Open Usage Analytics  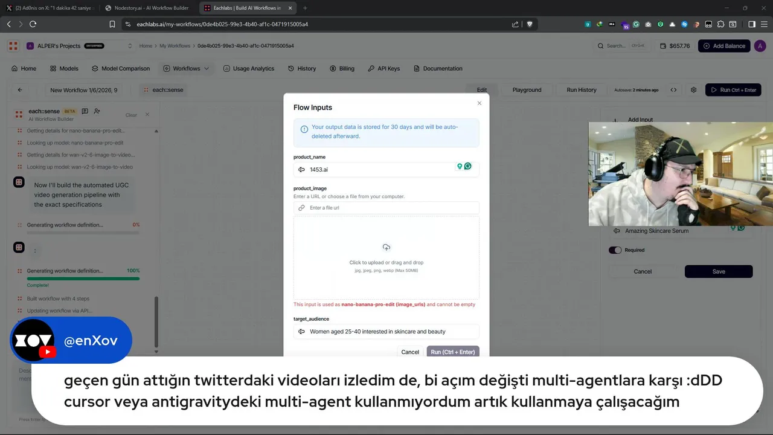point(249,68)
